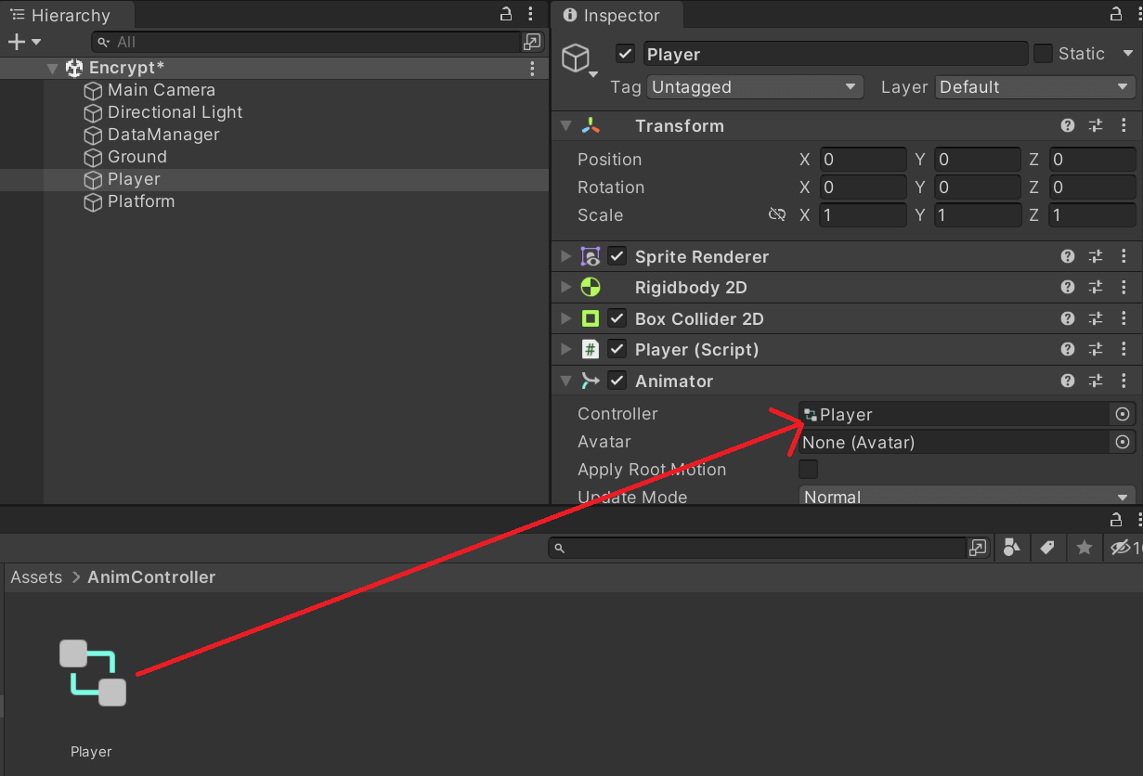Lock the Hierarchy panel
This screenshot has width=1143, height=776.
pos(506,14)
